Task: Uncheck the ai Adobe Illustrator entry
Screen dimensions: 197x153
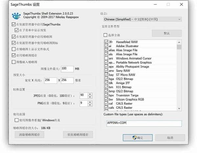Action: [106, 46]
